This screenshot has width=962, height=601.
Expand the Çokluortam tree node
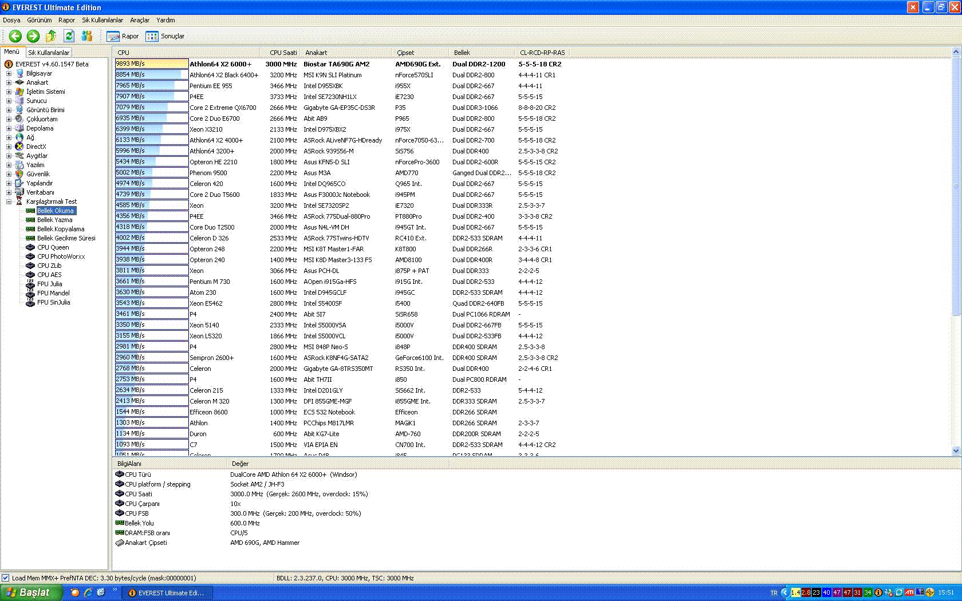coord(9,119)
